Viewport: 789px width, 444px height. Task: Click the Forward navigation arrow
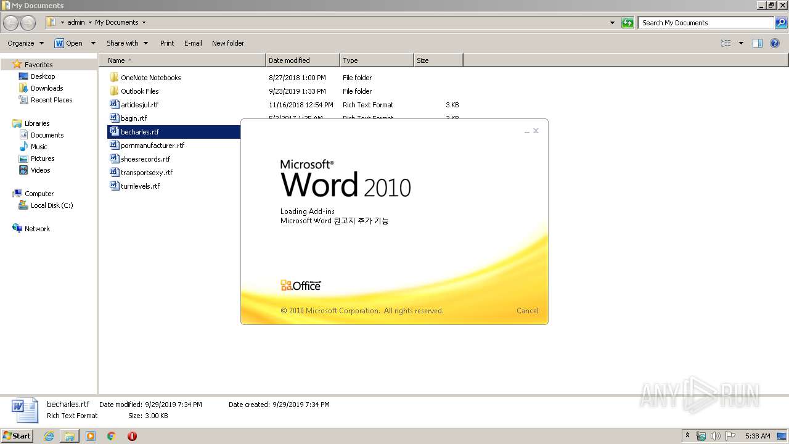tap(28, 23)
